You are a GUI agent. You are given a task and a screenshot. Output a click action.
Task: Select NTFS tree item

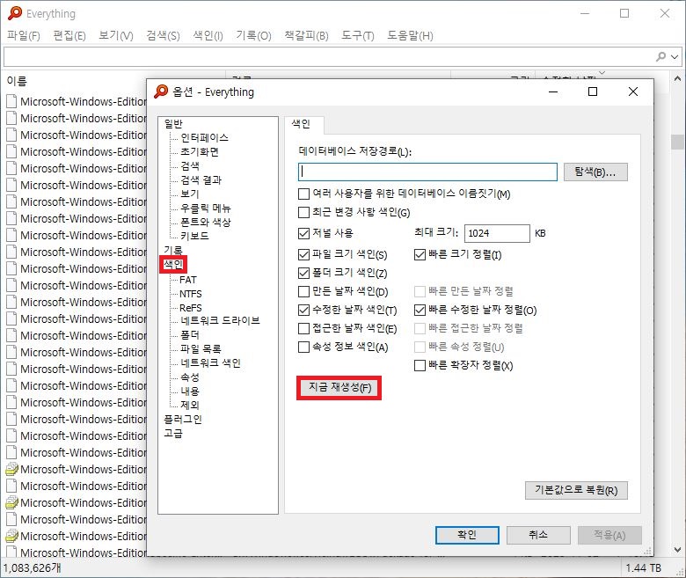click(x=190, y=294)
